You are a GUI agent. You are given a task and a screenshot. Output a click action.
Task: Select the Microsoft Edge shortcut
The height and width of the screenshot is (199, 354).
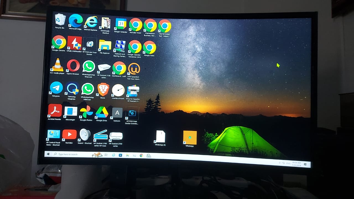pos(76,22)
